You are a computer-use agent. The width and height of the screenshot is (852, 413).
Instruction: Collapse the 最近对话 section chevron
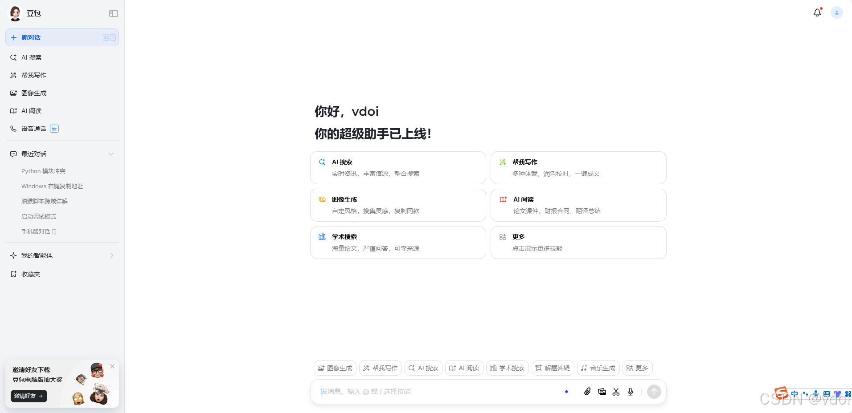click(x=111, y=154)
